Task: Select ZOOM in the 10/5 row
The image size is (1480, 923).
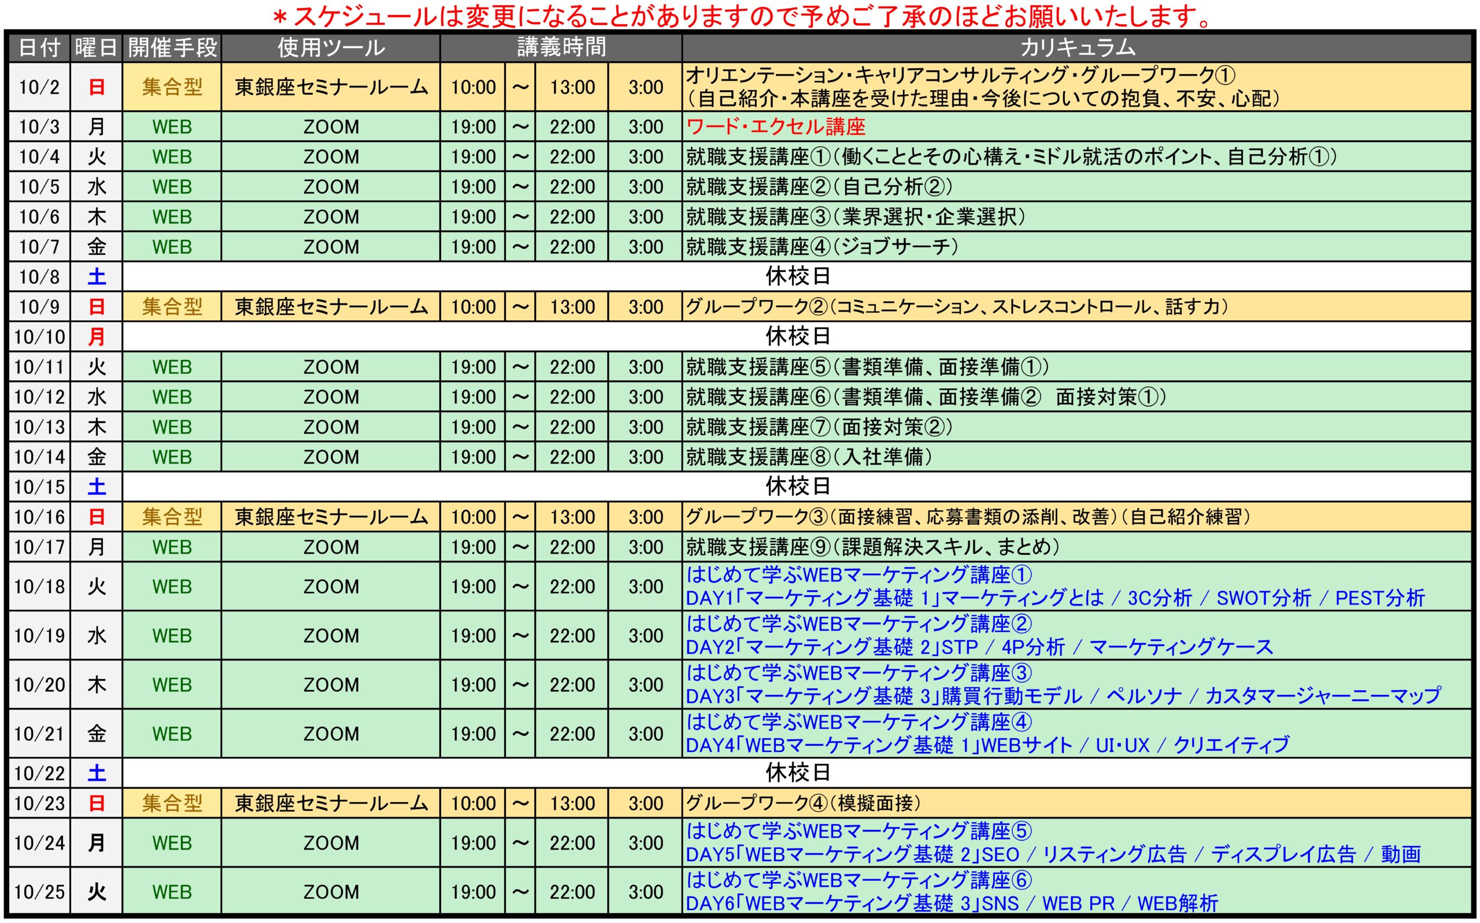Action: click(331, 187)
